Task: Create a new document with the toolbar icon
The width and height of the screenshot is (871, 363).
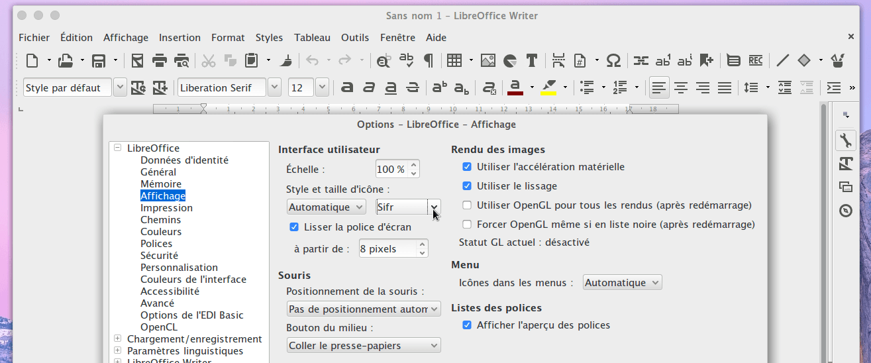Action: click(x=32, y=61)
